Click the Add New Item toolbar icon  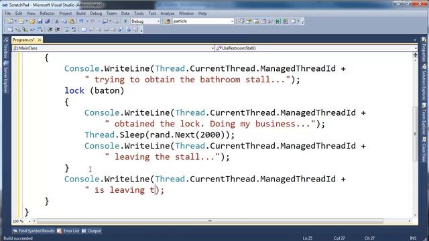[x=21, y=21]
